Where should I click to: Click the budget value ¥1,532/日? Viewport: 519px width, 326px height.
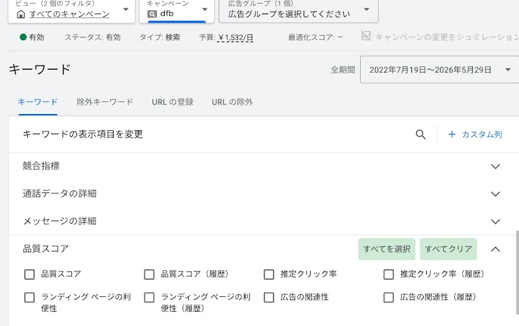235,38
